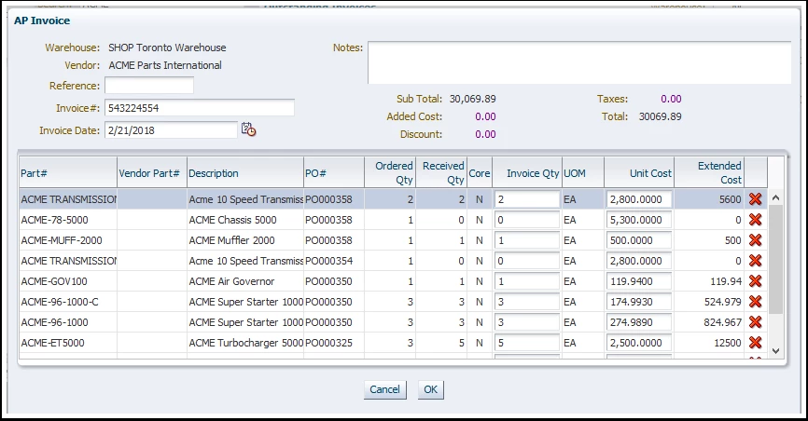Click the table vertical scrollbar thumb
The image size is (808, 421).
coord(776,258)
